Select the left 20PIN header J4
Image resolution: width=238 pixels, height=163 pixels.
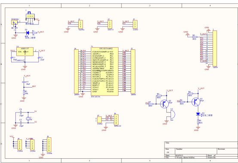point(76,71)
